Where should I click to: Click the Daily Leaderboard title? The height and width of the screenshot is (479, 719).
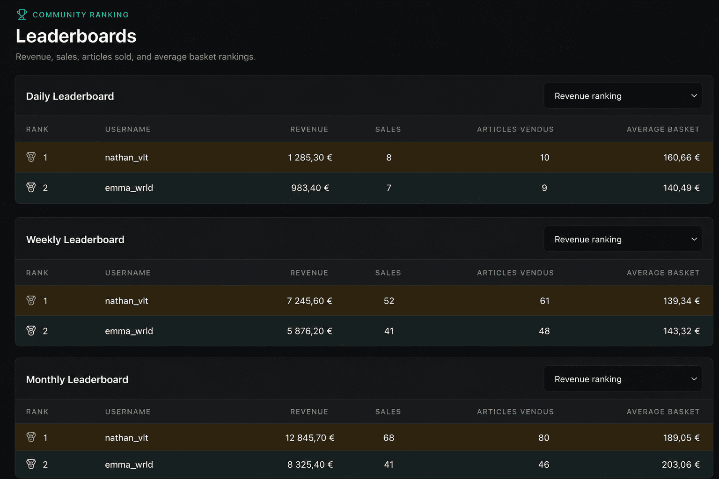tap(70, 96)
